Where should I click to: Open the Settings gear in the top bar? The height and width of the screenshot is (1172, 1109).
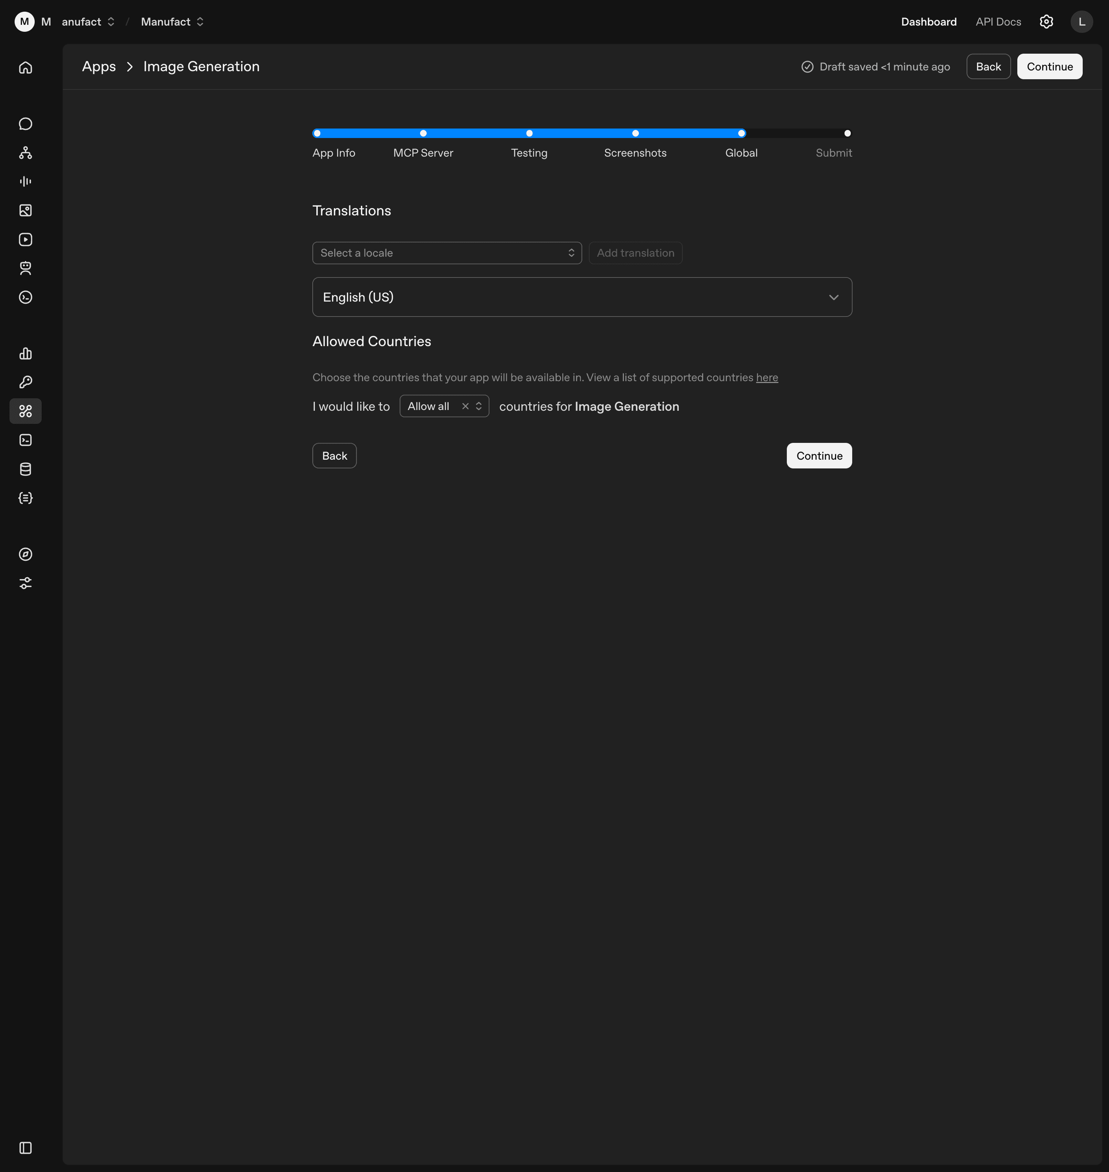pyautogui.click(x=1046, y=21)
